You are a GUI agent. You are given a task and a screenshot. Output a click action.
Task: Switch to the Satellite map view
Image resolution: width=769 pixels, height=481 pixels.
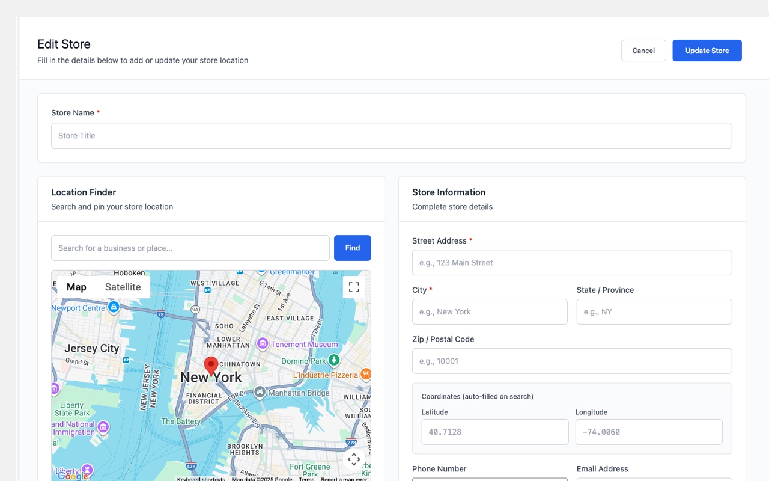(123, 287)
